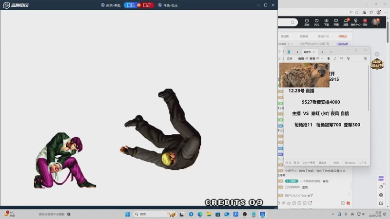Open the 文件 menu in Notepad

click(x=290, y=58)
